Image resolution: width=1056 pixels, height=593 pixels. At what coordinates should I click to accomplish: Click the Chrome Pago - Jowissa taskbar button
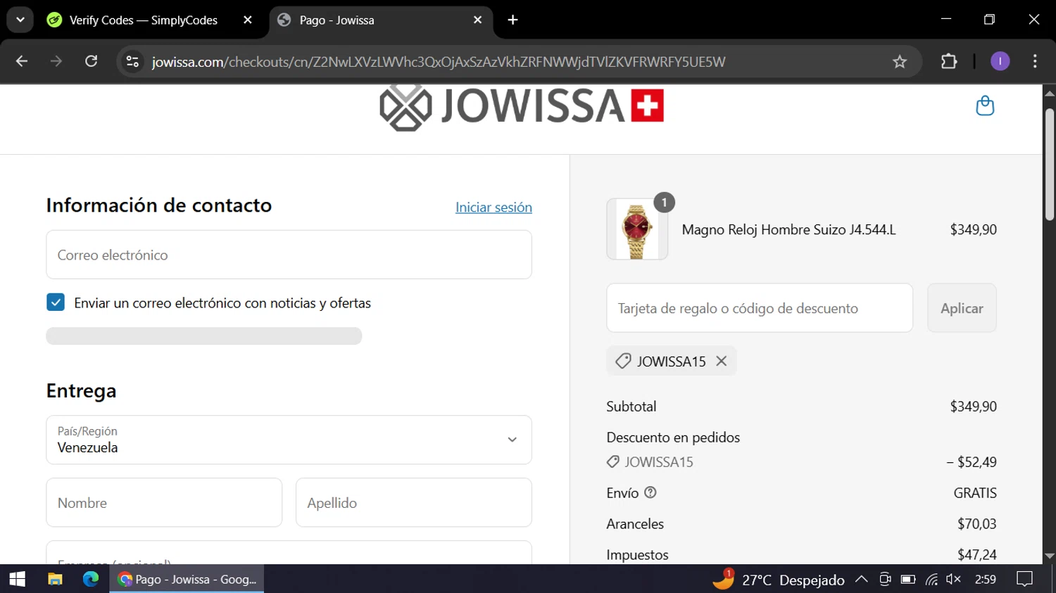click(187, 579)
